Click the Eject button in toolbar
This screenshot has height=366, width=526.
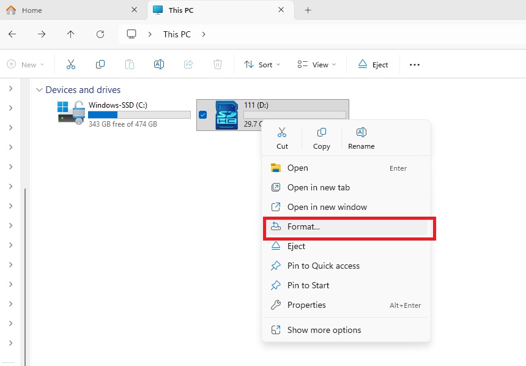pyautogui.click(x=373, y=64)
